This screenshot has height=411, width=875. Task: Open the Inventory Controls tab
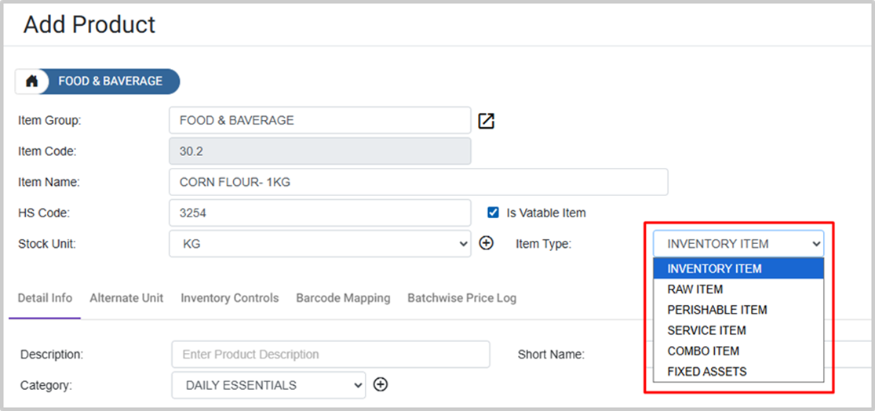point(229,298)
